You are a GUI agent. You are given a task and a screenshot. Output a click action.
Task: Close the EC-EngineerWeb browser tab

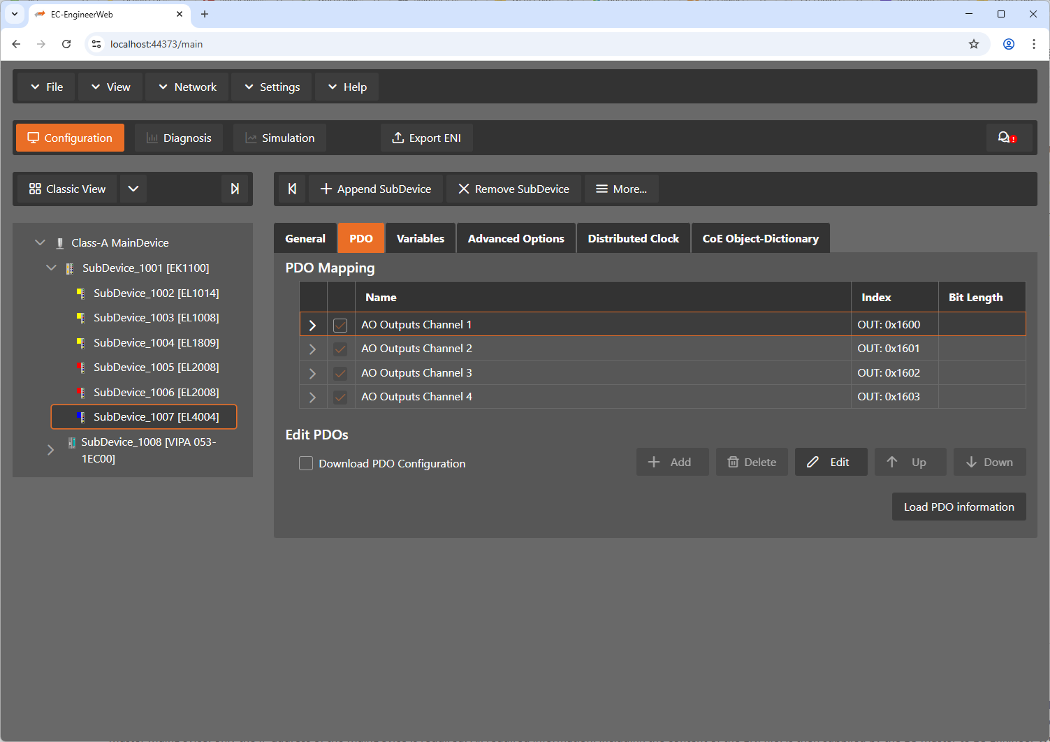pos(180,14)
